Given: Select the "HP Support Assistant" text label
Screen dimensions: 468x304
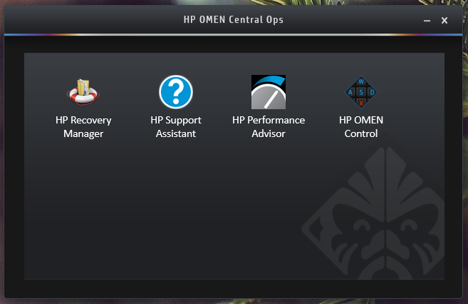Looking at the screenshot, I should (x=176, y=127).
